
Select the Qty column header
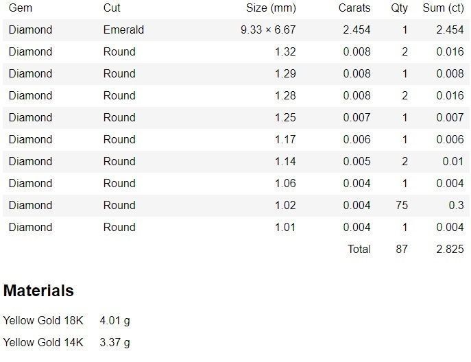(399, 8)
